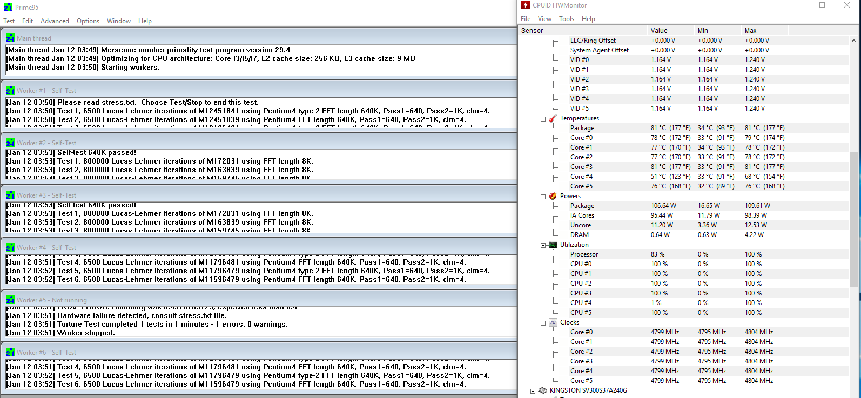Click the "Starting workers." log line

point(83,68)
